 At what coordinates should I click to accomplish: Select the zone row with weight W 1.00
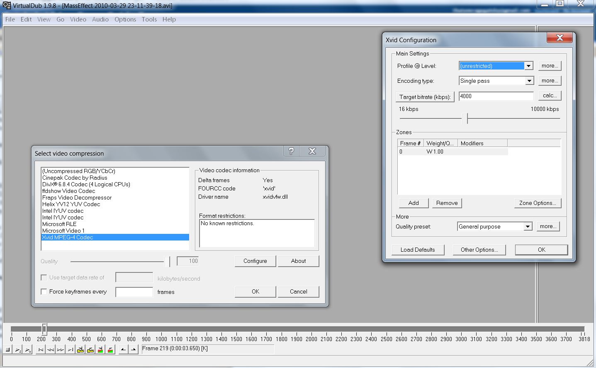(453, 152)
